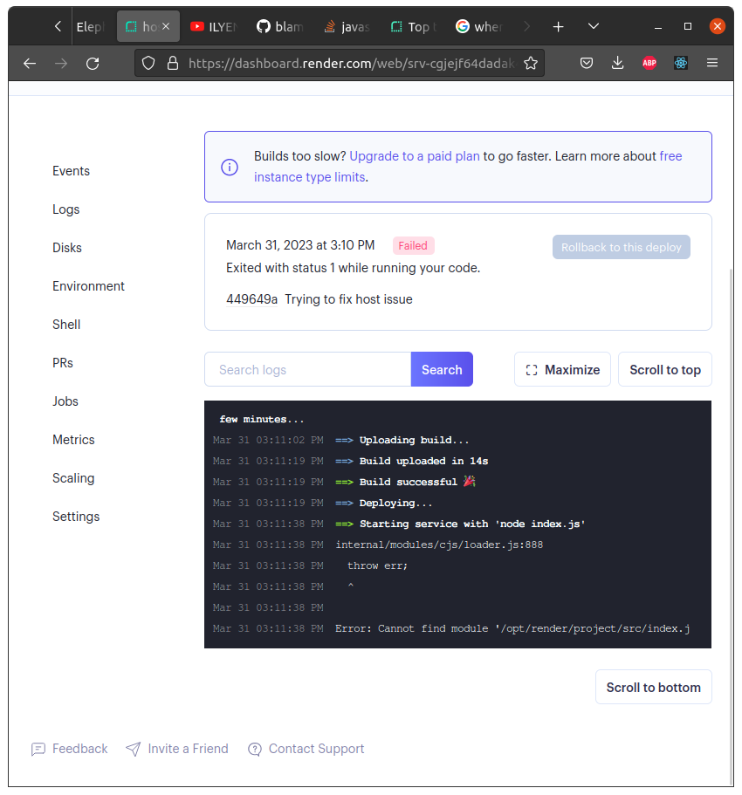Screen dimensions: 742x795
Task: Click the 'March 31, 2023 at 3:10 PM' text
Action: pyautogui.click(x=300, y=245)
